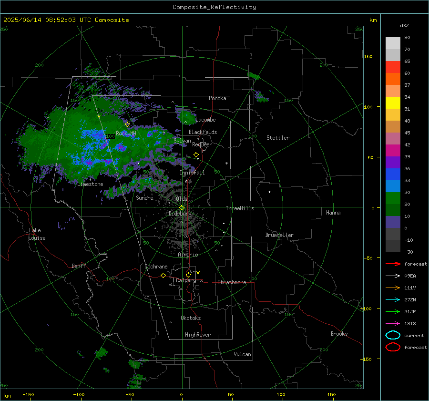Click the magenta 18TS arrow icon
The width and height of the screenshot is (429, 401).
[x=393, y=324]
